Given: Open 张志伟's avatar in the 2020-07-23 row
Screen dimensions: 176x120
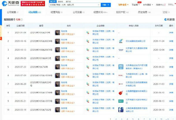Looking at the screenshot, I should tap(57, 67).
